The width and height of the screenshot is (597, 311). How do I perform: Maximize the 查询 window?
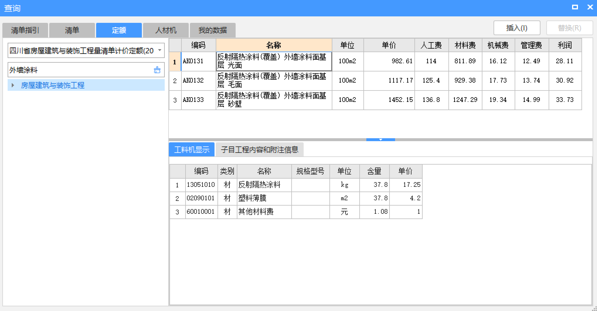575,7
